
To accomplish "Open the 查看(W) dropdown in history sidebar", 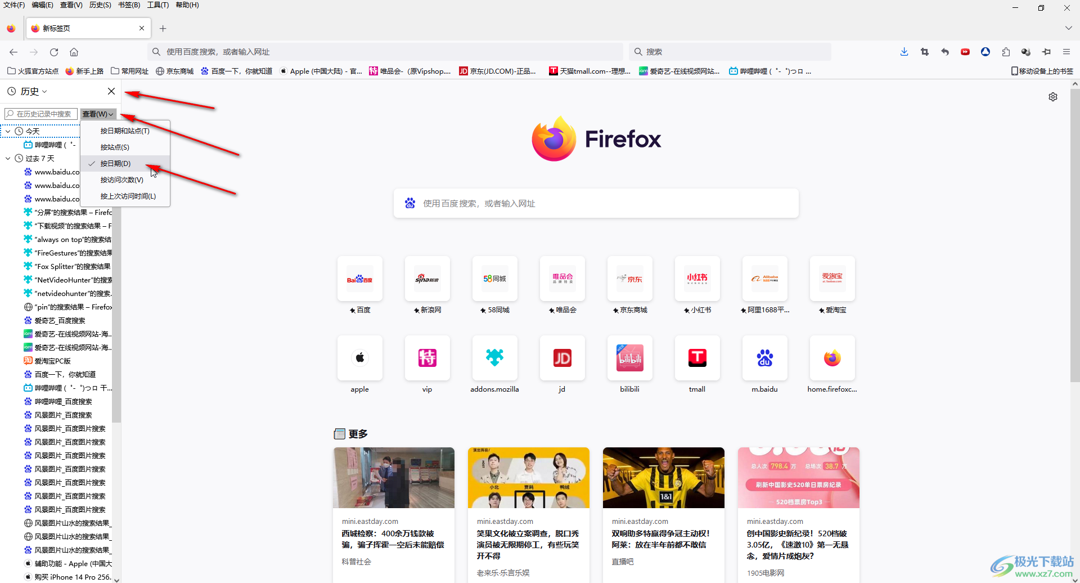I will coord(98,114).
